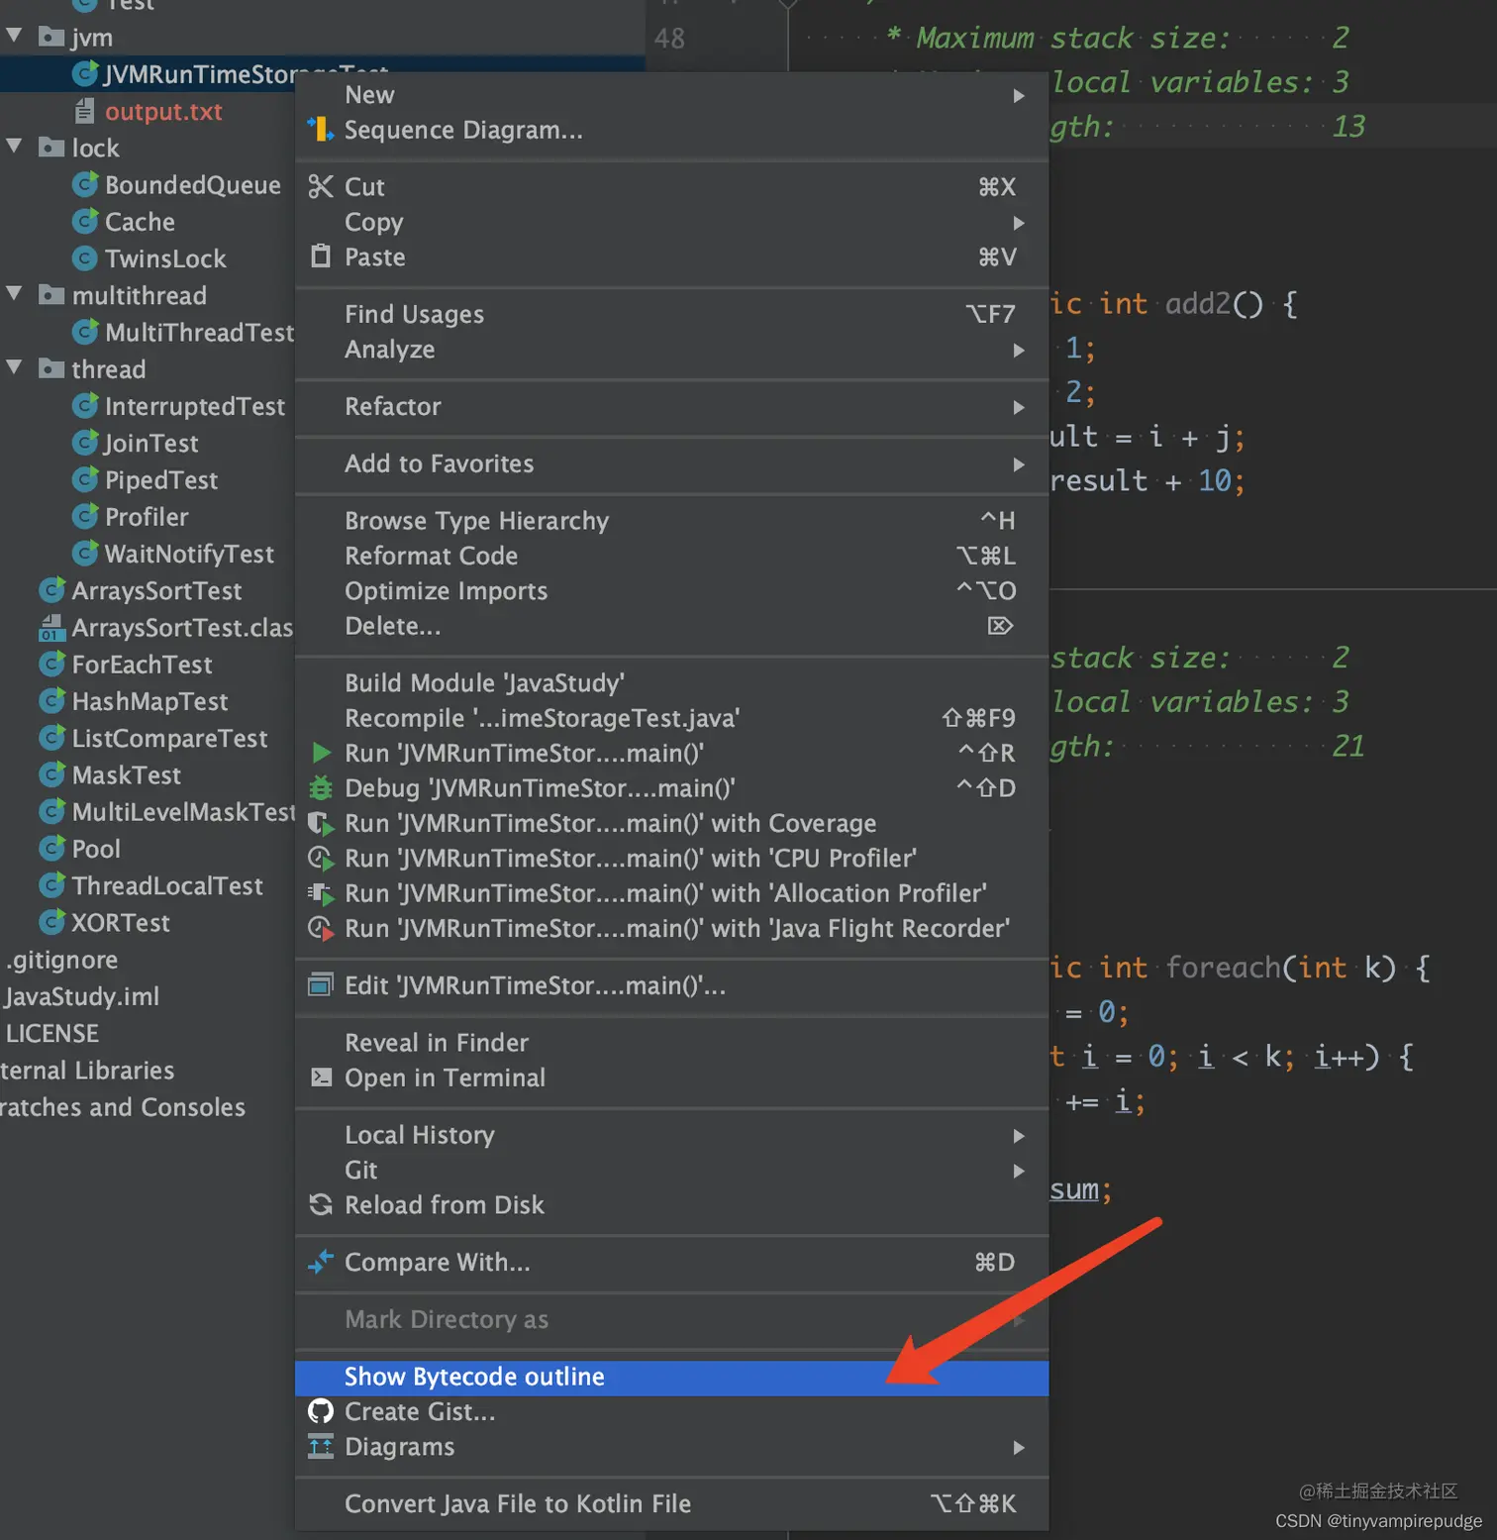Screen dimensions: 1497x1540
Task: Choose Reformat Code
Action: [x=672, y=556]
